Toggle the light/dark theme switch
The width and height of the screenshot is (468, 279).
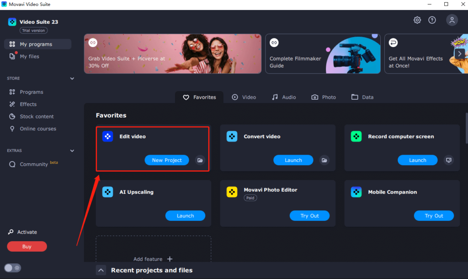(x=12, y=268)
